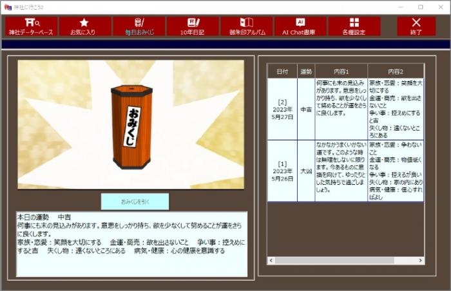Click the wooden おみくじ box image

[x=131, y=126]
